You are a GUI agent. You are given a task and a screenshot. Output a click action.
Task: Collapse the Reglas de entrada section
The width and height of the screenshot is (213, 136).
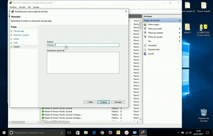pyautogui.click(x=180, y=20)
